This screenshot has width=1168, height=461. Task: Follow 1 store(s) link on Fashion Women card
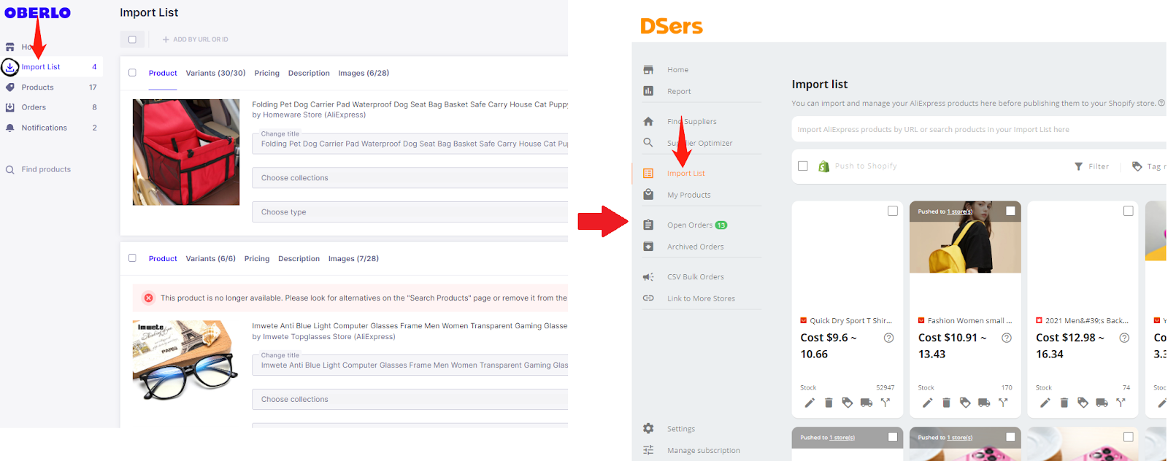pos(959,212)
